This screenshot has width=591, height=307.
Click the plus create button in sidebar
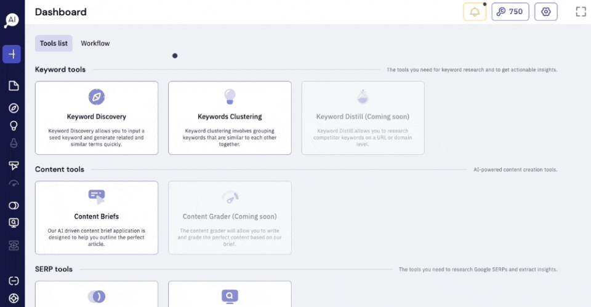12,54
